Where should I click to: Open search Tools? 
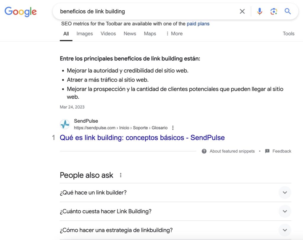click(x=289, y=33)
